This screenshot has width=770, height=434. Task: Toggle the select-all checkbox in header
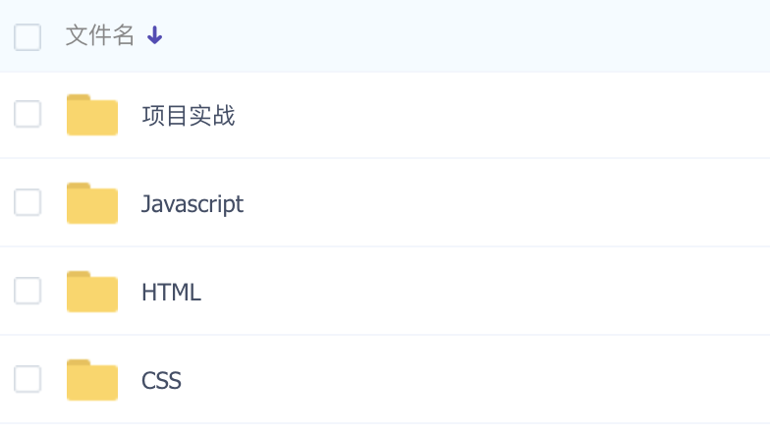27,37
